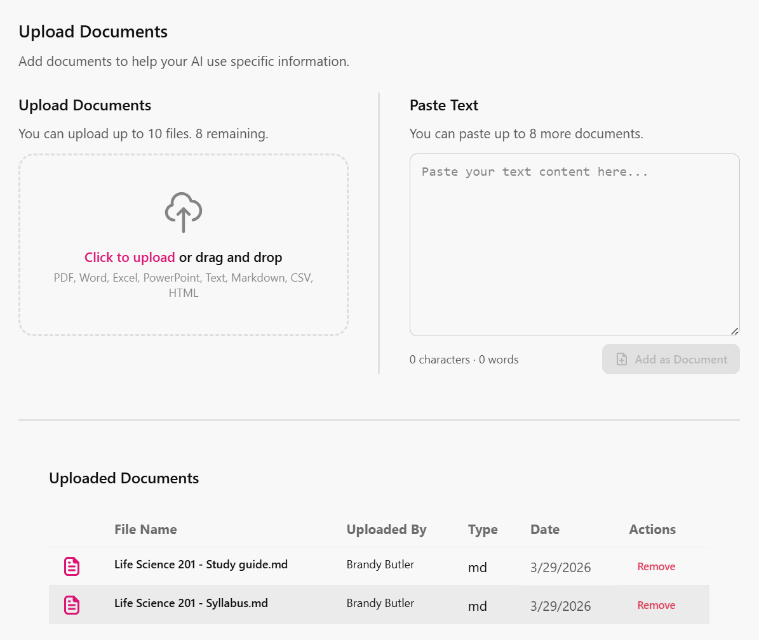Click the 0 characters word counter
Screen dimensions: 759x640
coord(464,359)
